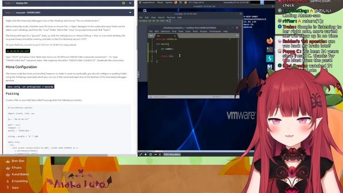This screenshot has width=343, height=193.
Task: Open the terminal window's Terminal menu
Action: 171,18
